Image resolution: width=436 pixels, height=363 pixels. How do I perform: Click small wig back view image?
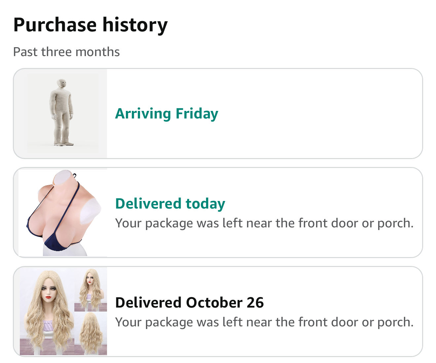(91, 333)
